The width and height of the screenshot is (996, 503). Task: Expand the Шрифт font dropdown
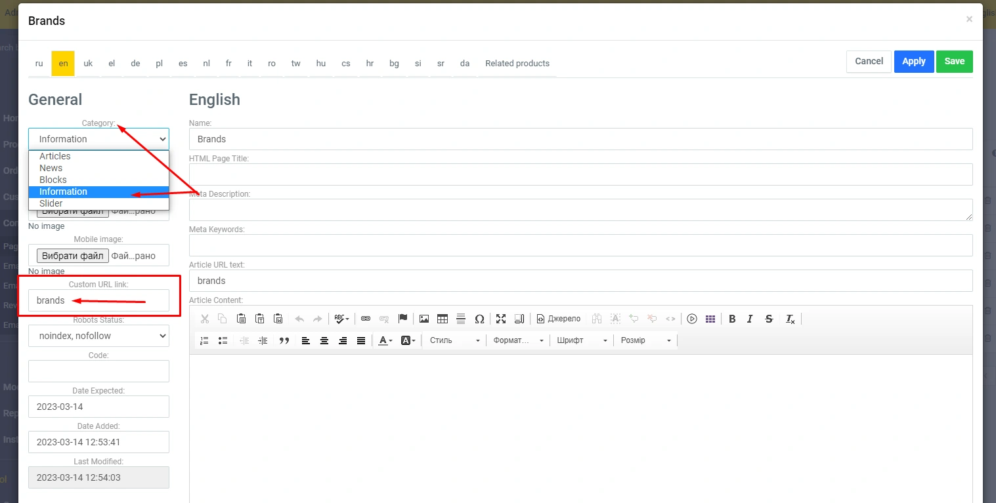point(582,340)
